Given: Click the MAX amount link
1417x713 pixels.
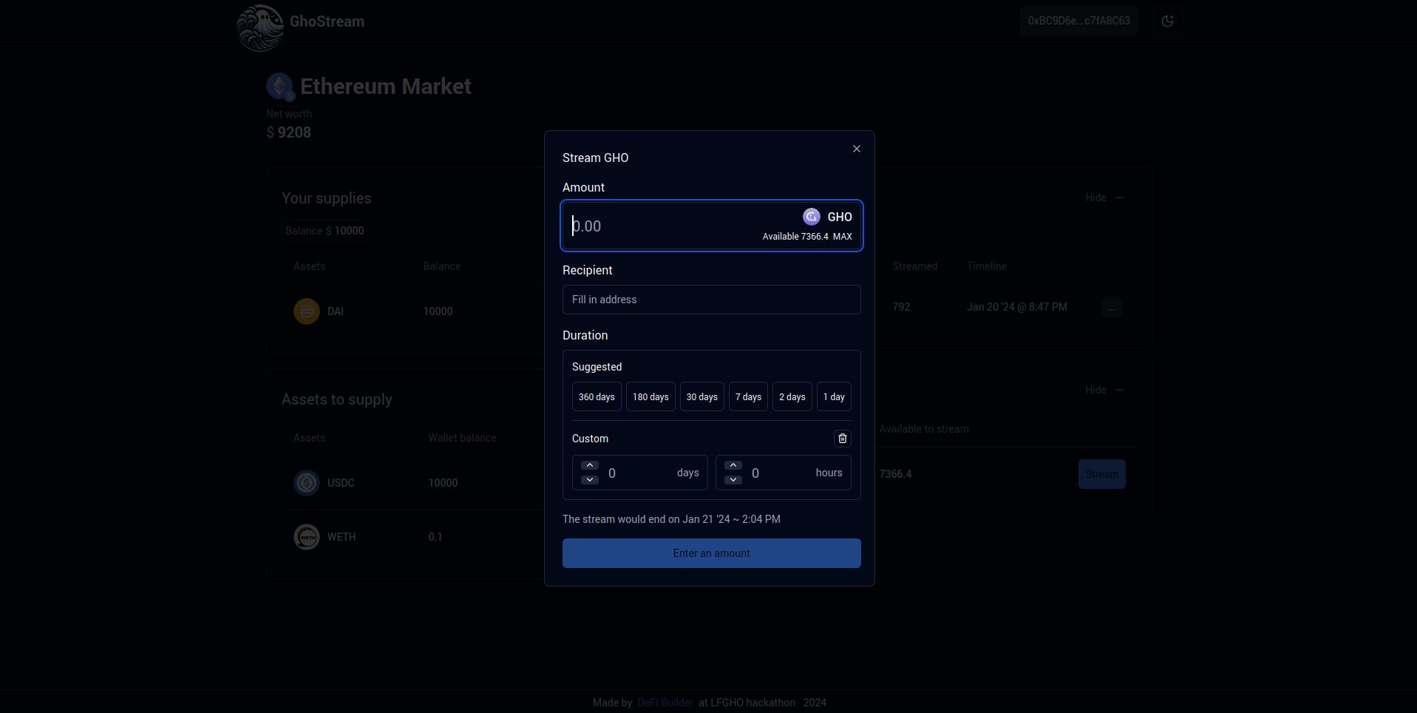Looking at the screenshot, I should pyautogui.click(x=842, y=237).
